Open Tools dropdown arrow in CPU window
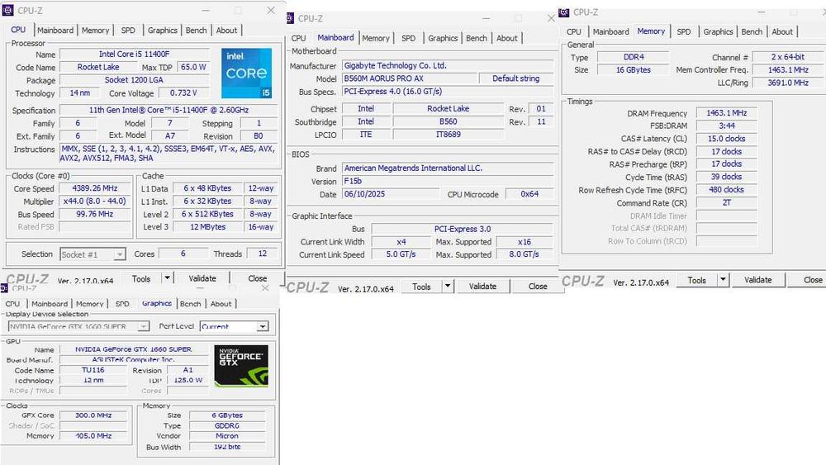The image size is (826, 465). [x=167, y=278]
